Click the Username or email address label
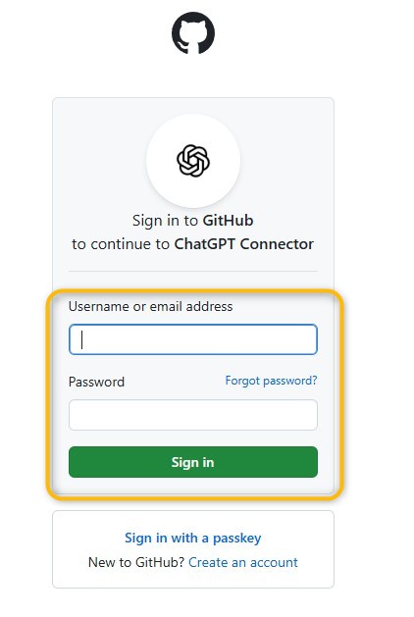This screenshot has height=617, width=414. [x=150, y=306]
